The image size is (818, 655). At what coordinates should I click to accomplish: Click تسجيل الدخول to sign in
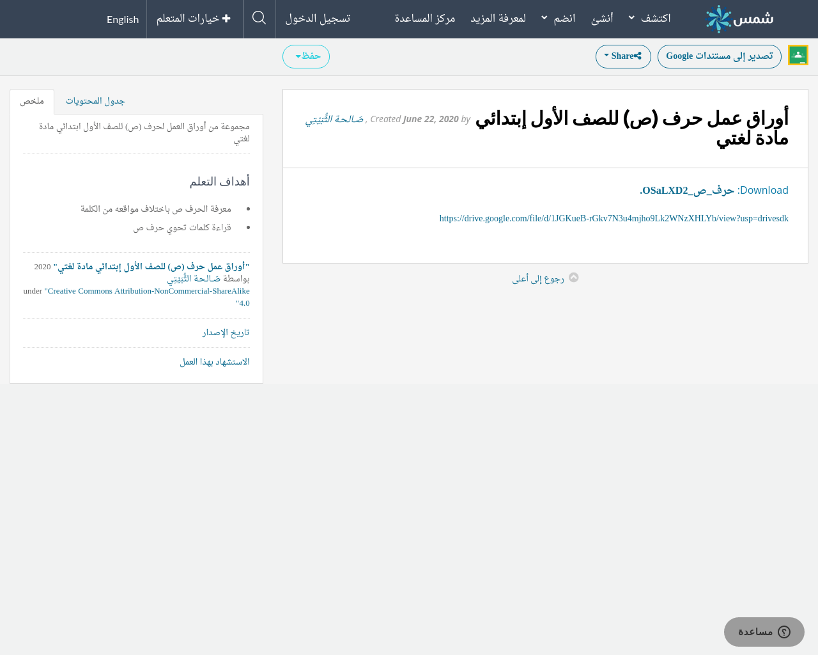318,18
